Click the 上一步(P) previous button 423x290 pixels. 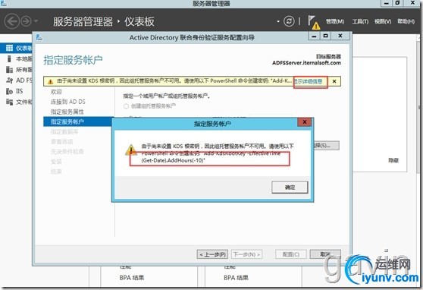tap(212, 254)
